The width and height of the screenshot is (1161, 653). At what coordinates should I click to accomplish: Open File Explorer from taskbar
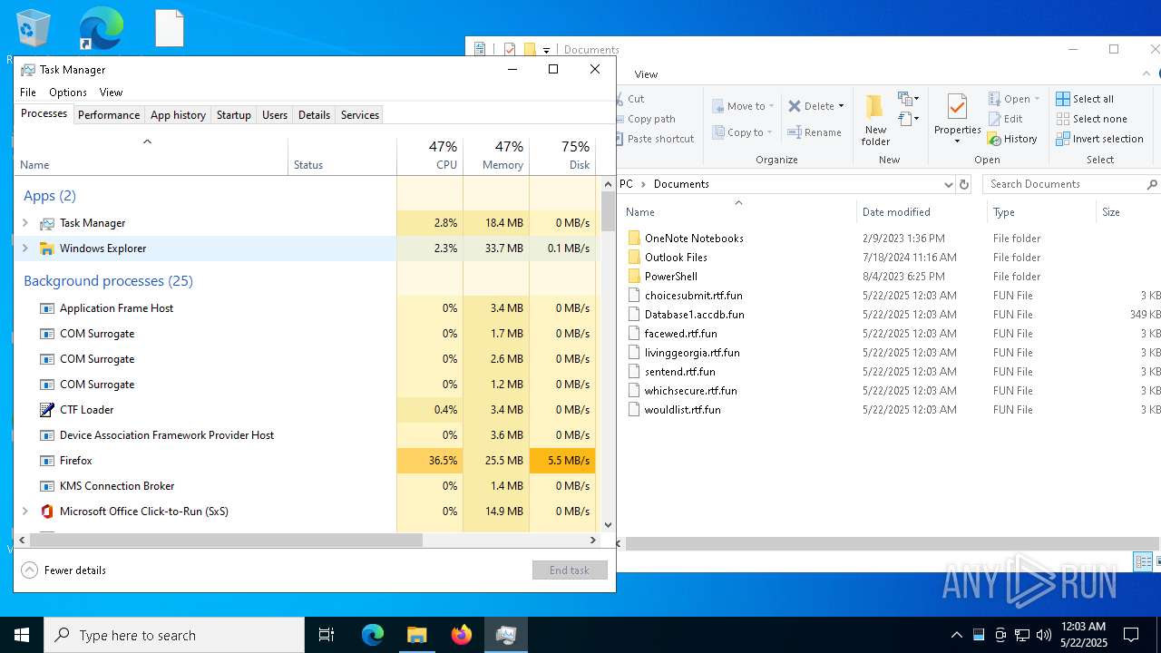tap(416, 635)
